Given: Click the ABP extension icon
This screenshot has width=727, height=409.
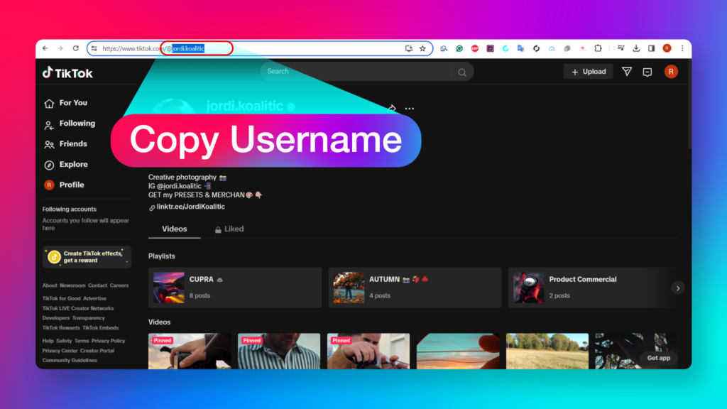Looking at the screenshot, I should coord(475,48).
